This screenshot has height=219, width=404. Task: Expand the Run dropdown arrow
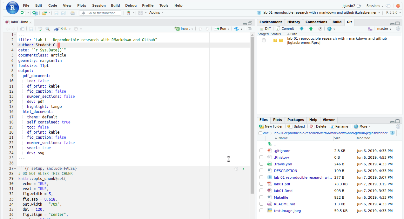coord(229,29)
